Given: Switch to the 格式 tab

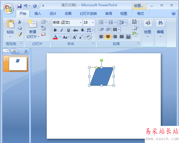Looking at the screenshot, I should (x=141, y=14).
